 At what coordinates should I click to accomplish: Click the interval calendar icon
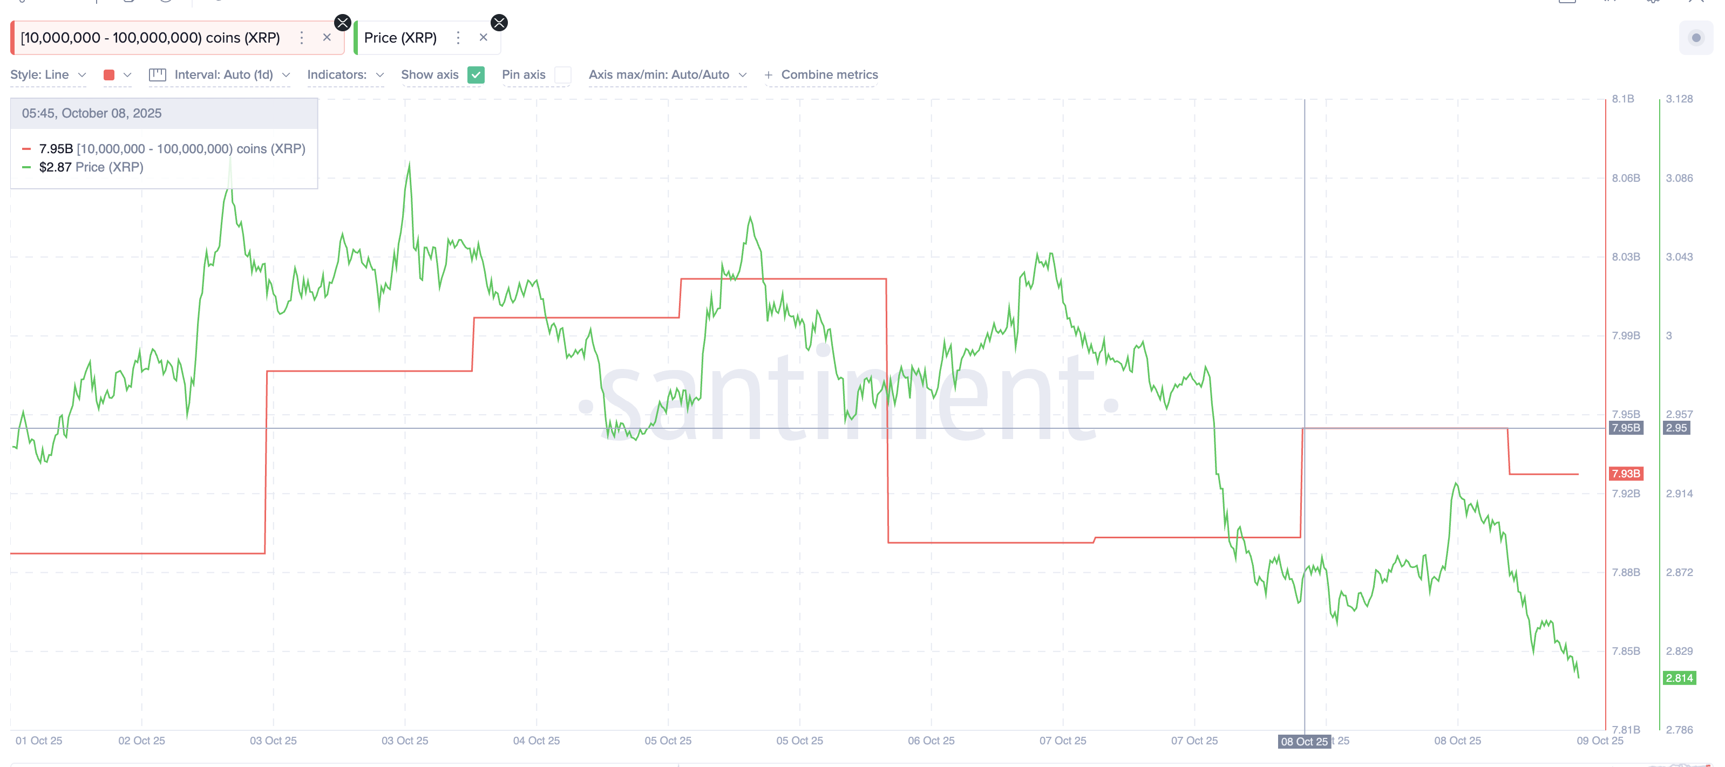click(x=158, y=75)
